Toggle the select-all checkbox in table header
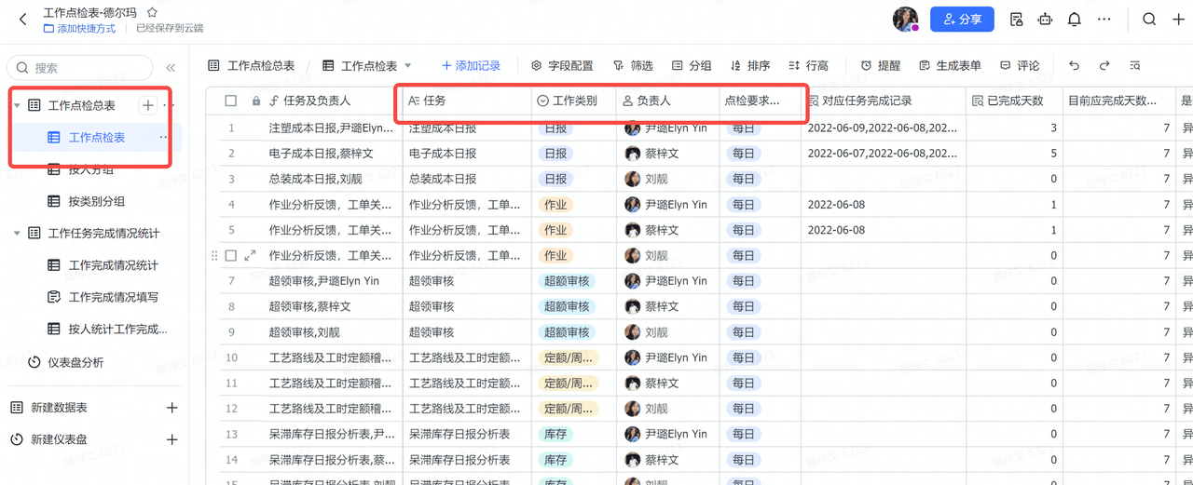Image resolution: width=1193 pixels, height=485 pixels. (231, 101)
